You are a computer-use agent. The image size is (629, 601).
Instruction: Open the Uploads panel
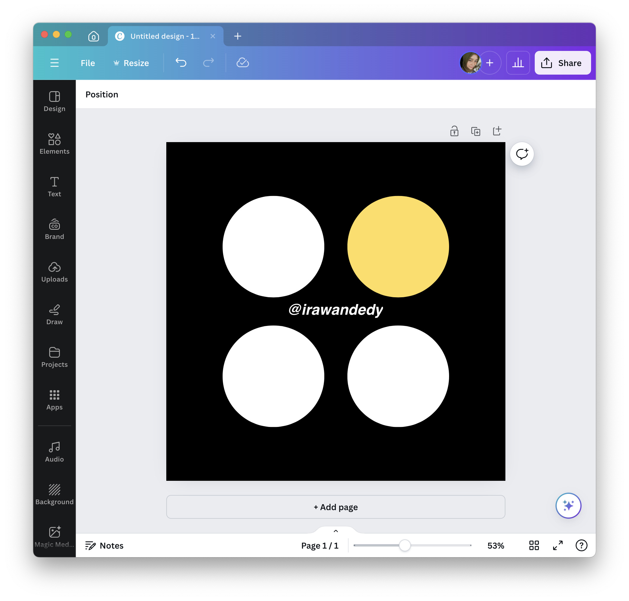tap(54, 272)
